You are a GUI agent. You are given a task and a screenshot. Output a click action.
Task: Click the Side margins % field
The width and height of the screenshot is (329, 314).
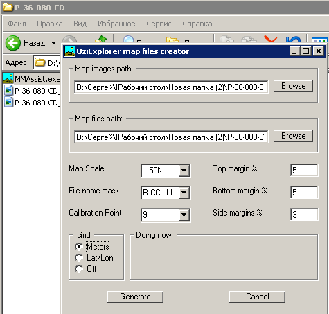click(x=304, y=214)
